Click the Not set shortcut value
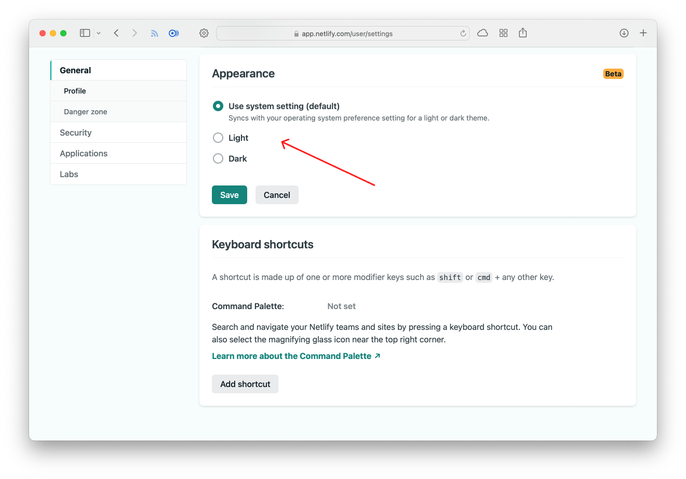Viewport: 686px width, 479px height. [341, 306]
